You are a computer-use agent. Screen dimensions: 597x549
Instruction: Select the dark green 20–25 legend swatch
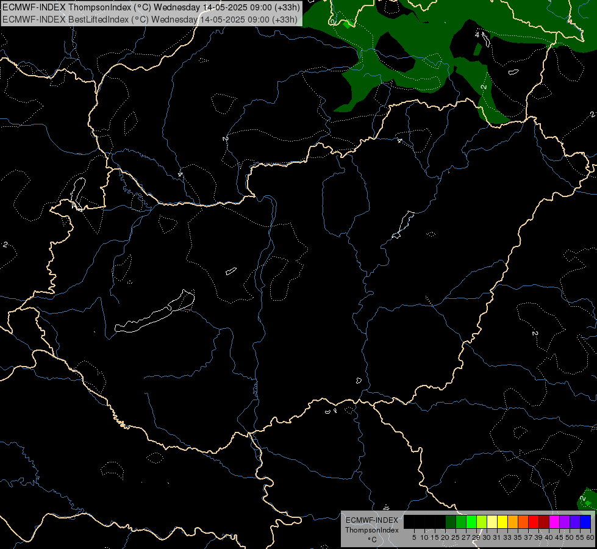[451, 522]
